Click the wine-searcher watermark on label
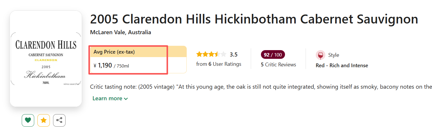Screen dimensions: 432x133 (x=71, y=84)
